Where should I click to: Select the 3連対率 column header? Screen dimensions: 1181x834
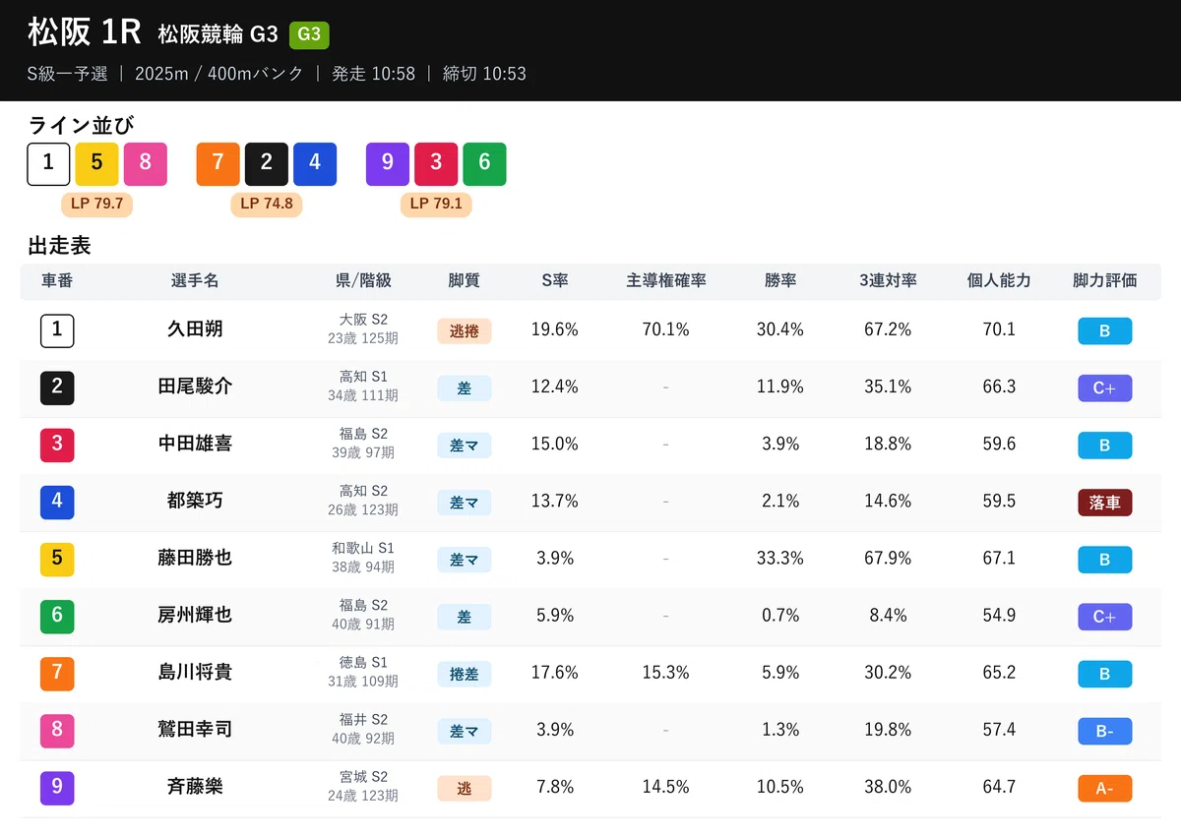(888, 280)
